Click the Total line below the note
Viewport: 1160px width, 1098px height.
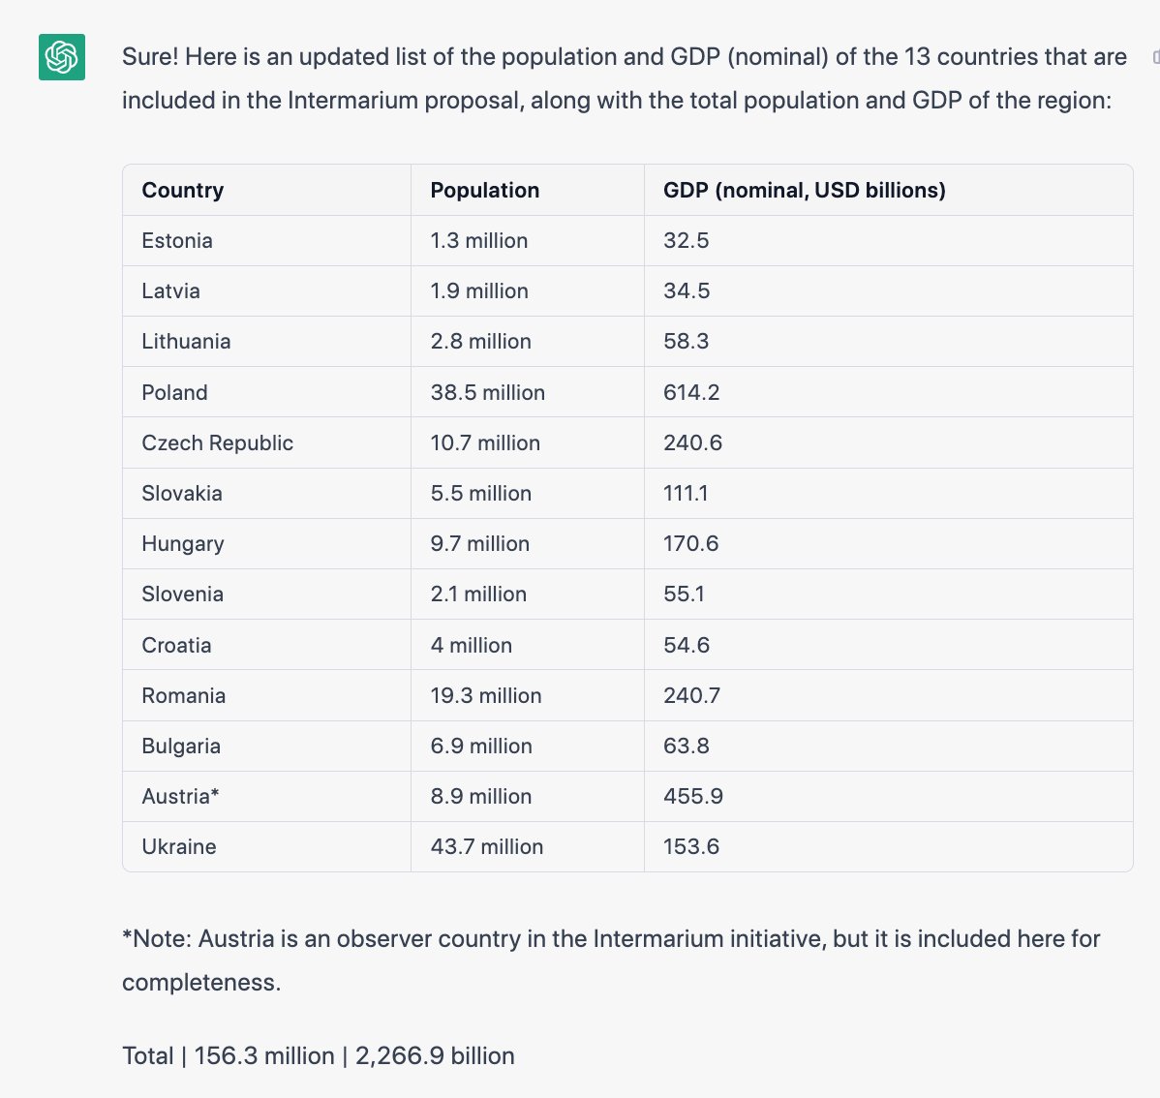tap(319, 1055)
